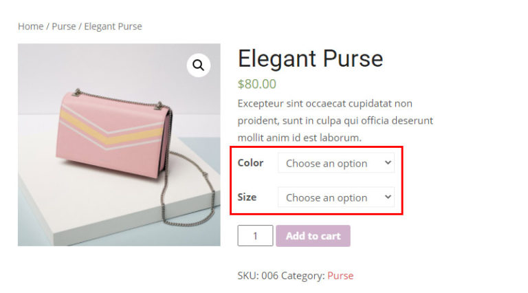Click the Size attribute label
The width and height of the screenshot is (528, 293).
click(247, 197)
